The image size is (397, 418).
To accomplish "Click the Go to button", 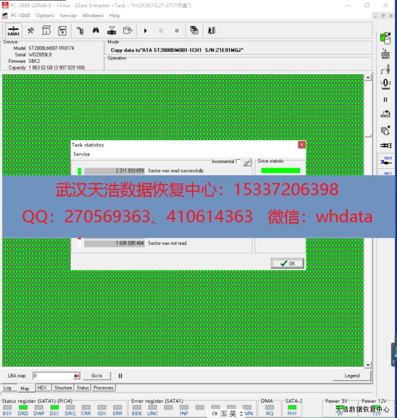I will [97, 376].
